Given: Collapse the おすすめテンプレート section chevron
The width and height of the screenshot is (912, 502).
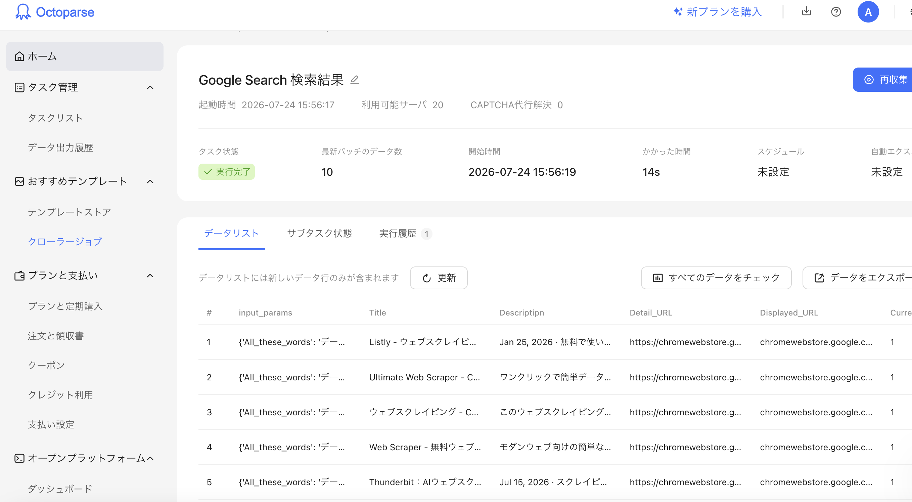Looking at the screenshot, I should pos(150,182).
